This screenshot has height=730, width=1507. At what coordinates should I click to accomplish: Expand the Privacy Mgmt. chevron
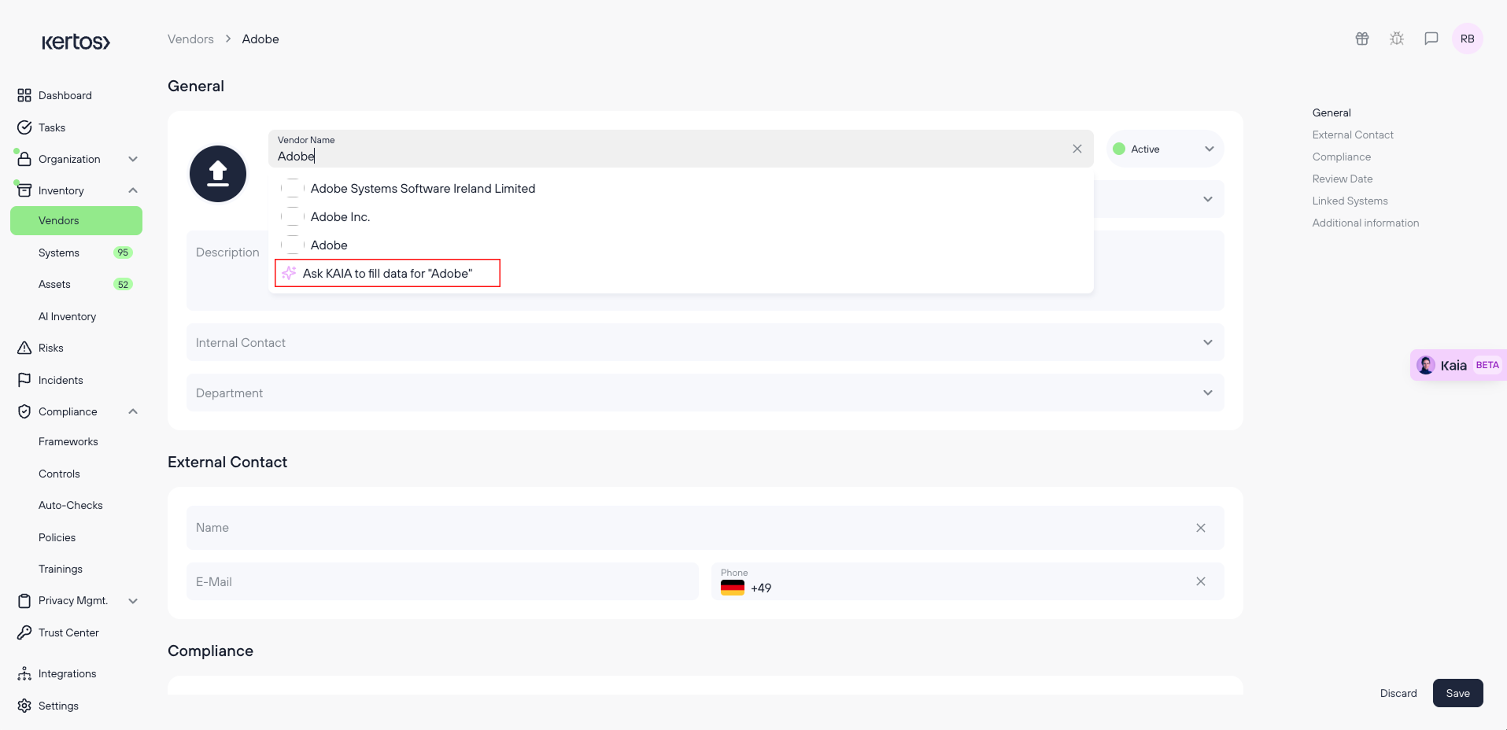pyautogui.click(x=133, y=601)
